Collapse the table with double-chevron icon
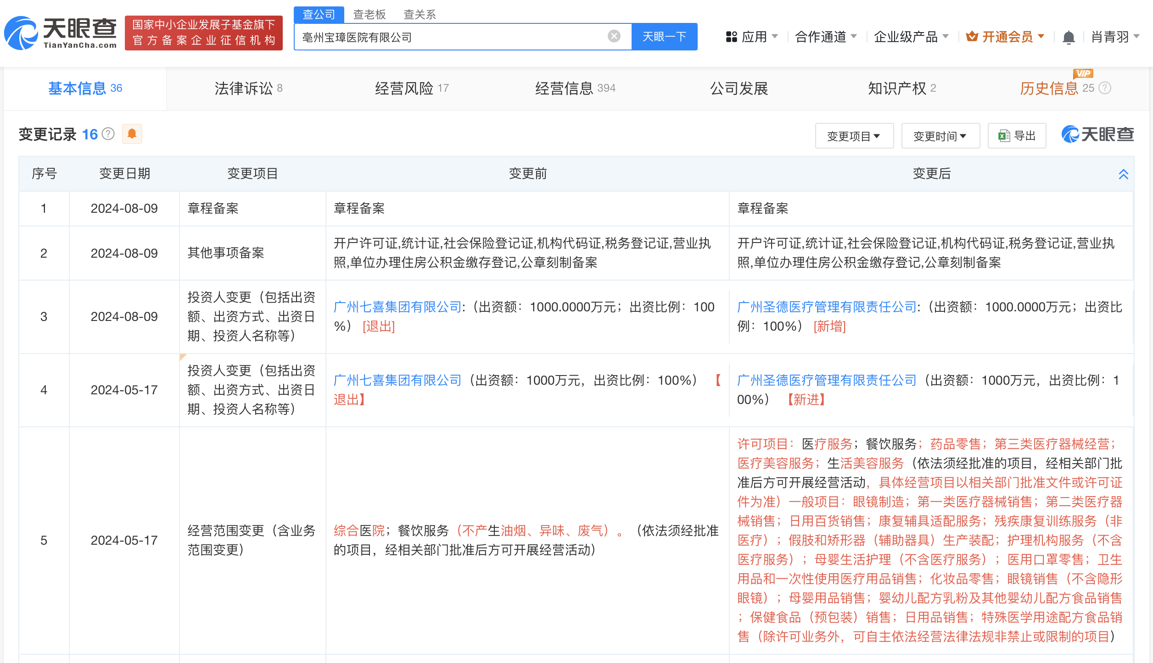 click(x=1123, y=174)
